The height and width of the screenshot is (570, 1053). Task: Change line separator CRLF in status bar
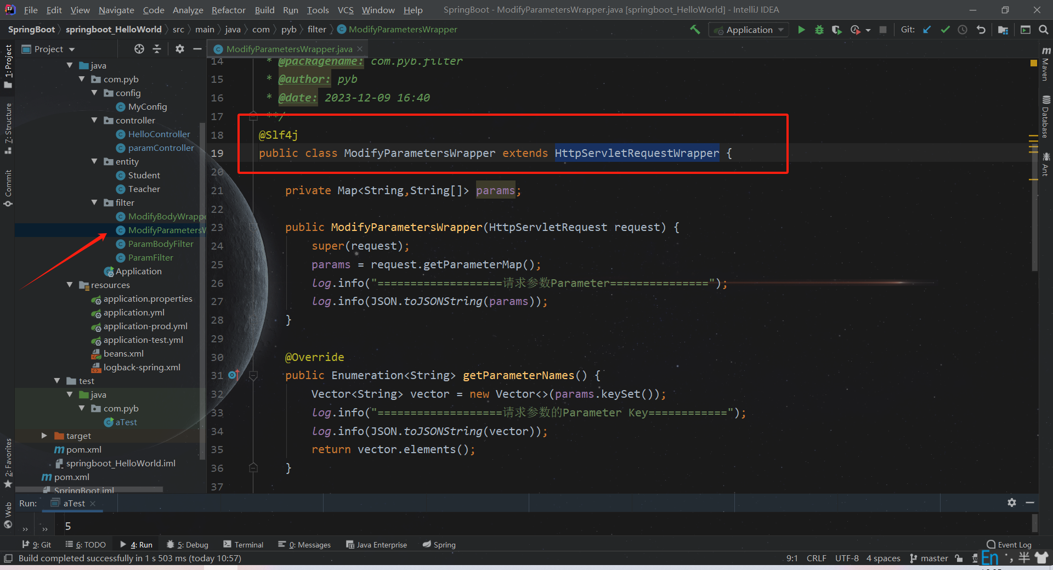point(816,558)
